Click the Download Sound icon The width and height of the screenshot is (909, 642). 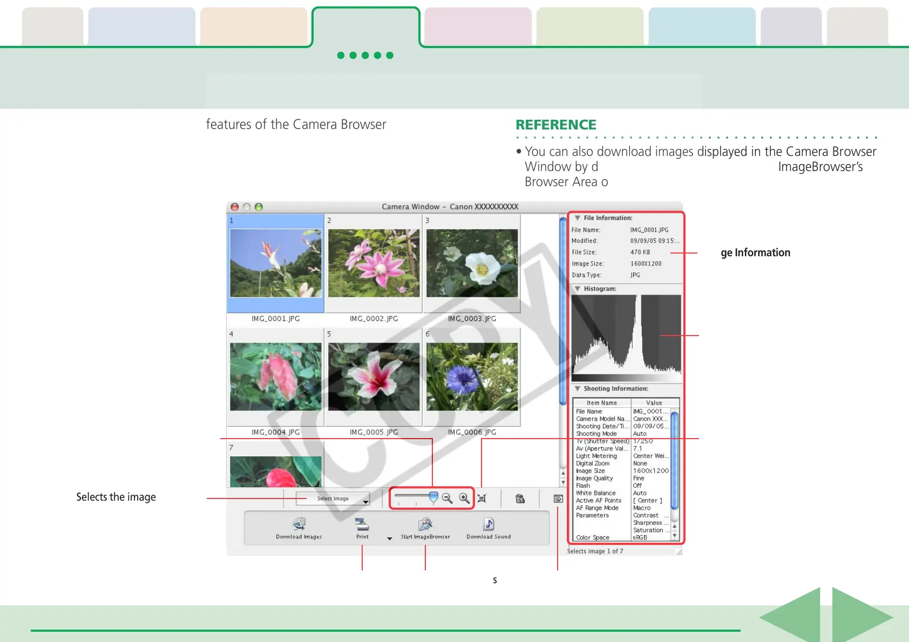click(489, 524)
